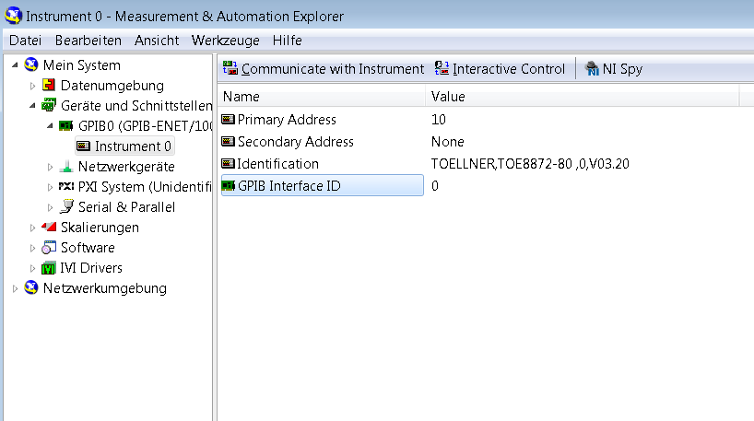Select Instrument 0 in the tree
This screenshot has width=754, height=421.
click(133, 146)
